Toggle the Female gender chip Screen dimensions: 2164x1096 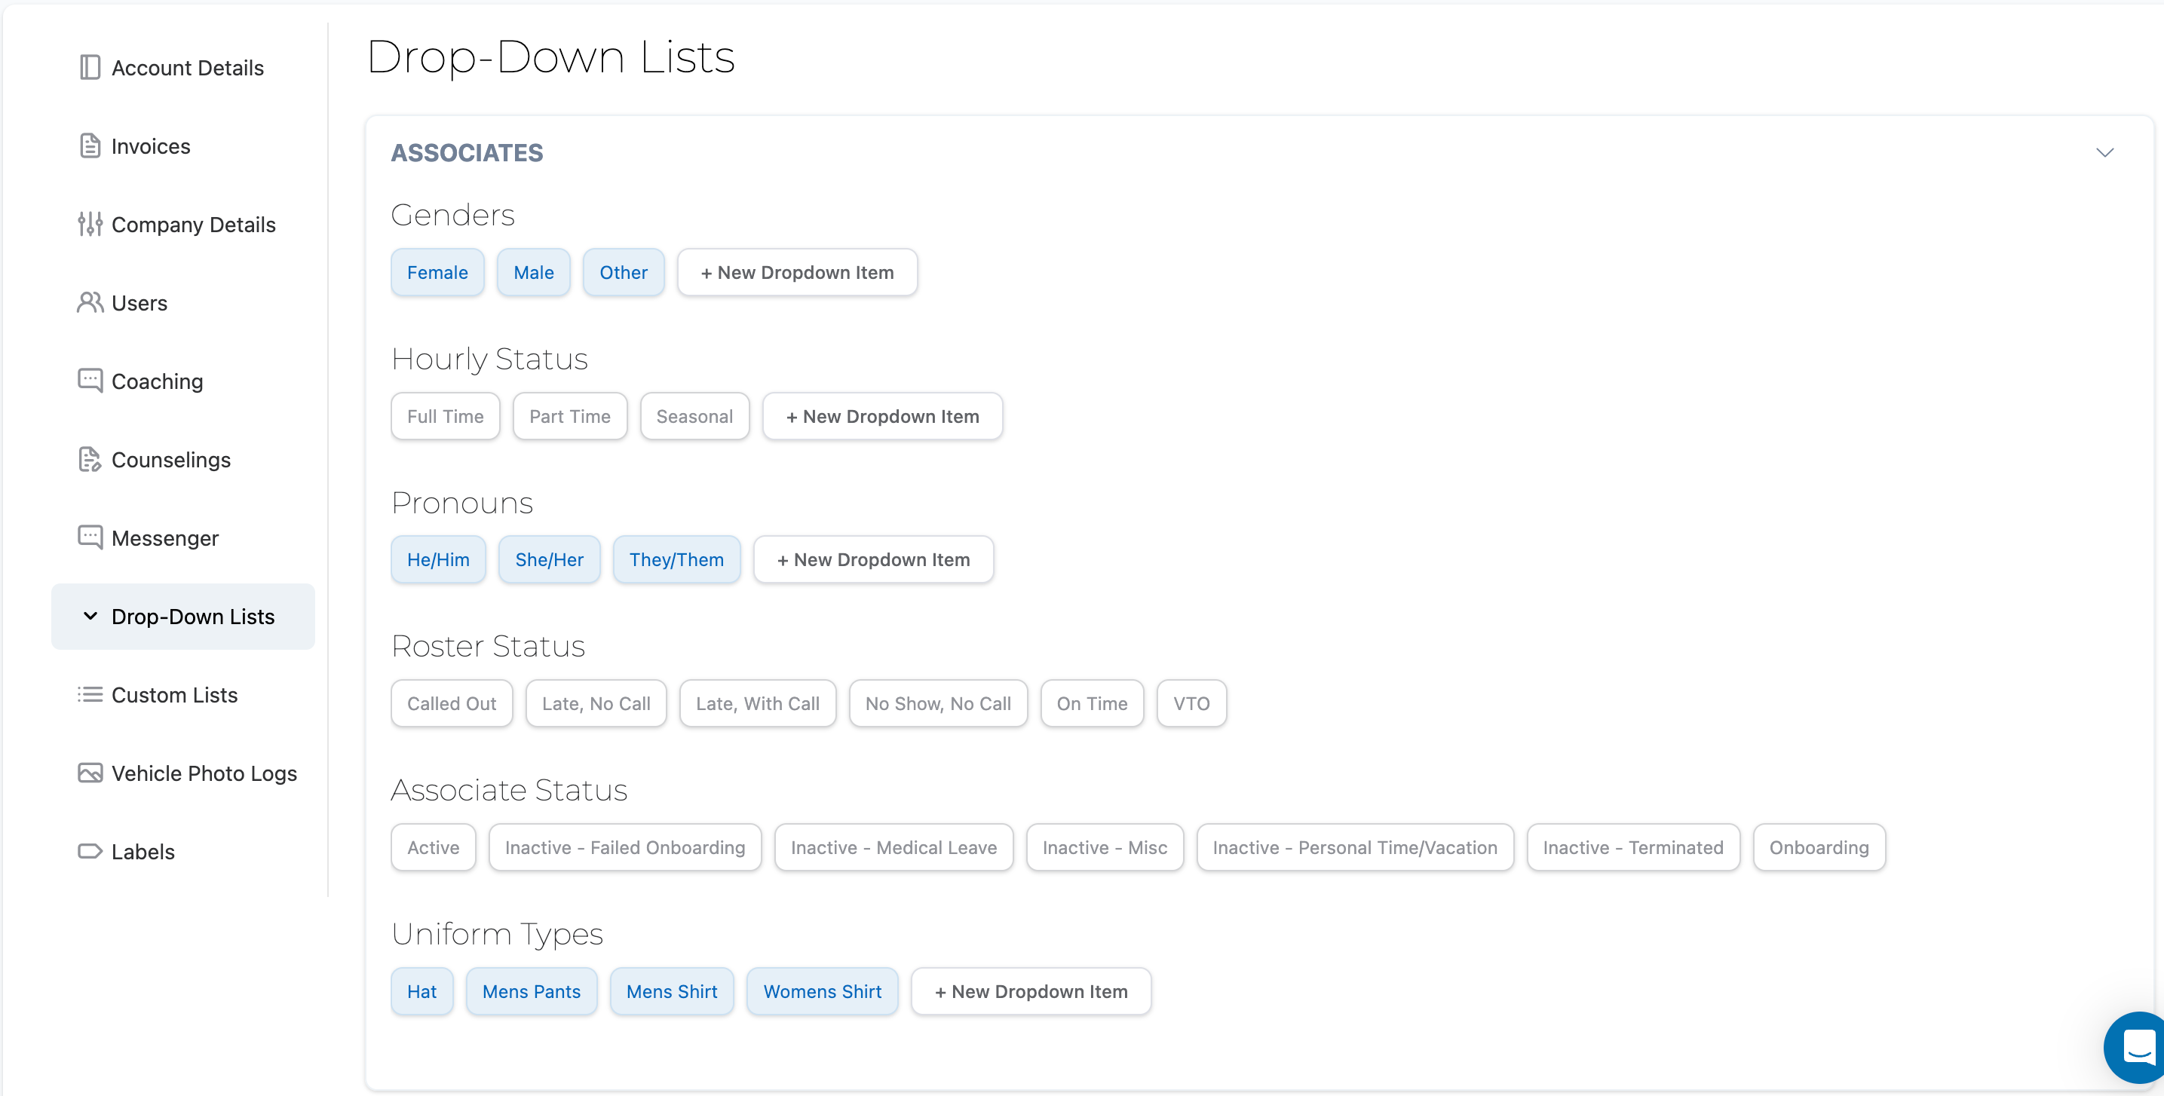437,272
